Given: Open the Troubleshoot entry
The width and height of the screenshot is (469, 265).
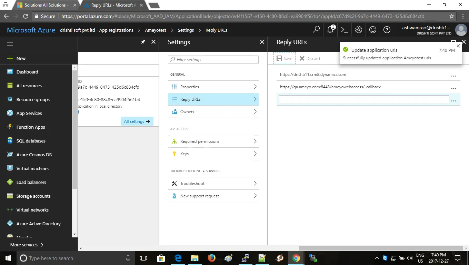Looking at the screenshot, I should 213,184.
